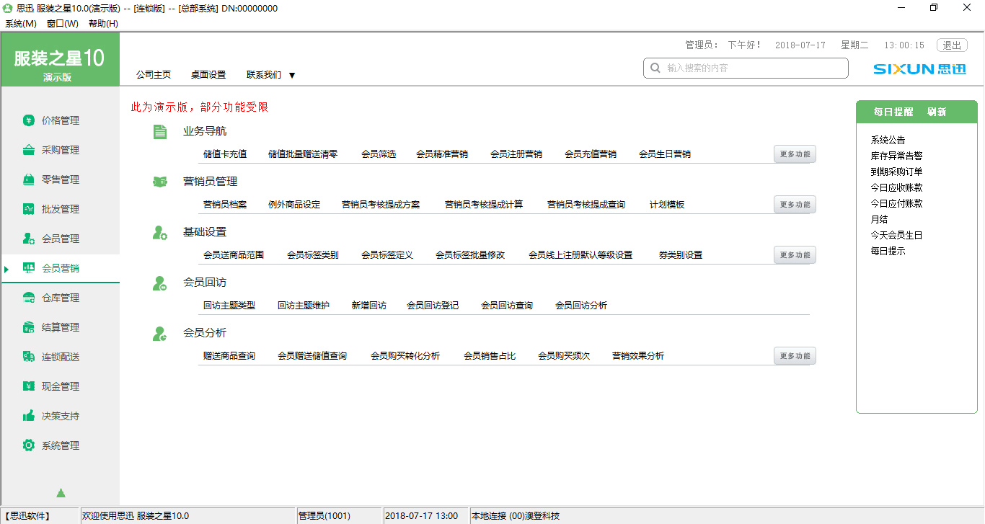The image size is (985, 524).
Task: Click the search magnifier icon
Action: (655, 68)
